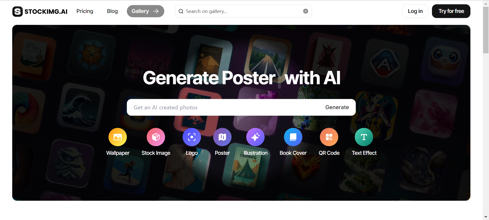Clear the gallery search field
The image size is (489, 220).
(306, 11)
